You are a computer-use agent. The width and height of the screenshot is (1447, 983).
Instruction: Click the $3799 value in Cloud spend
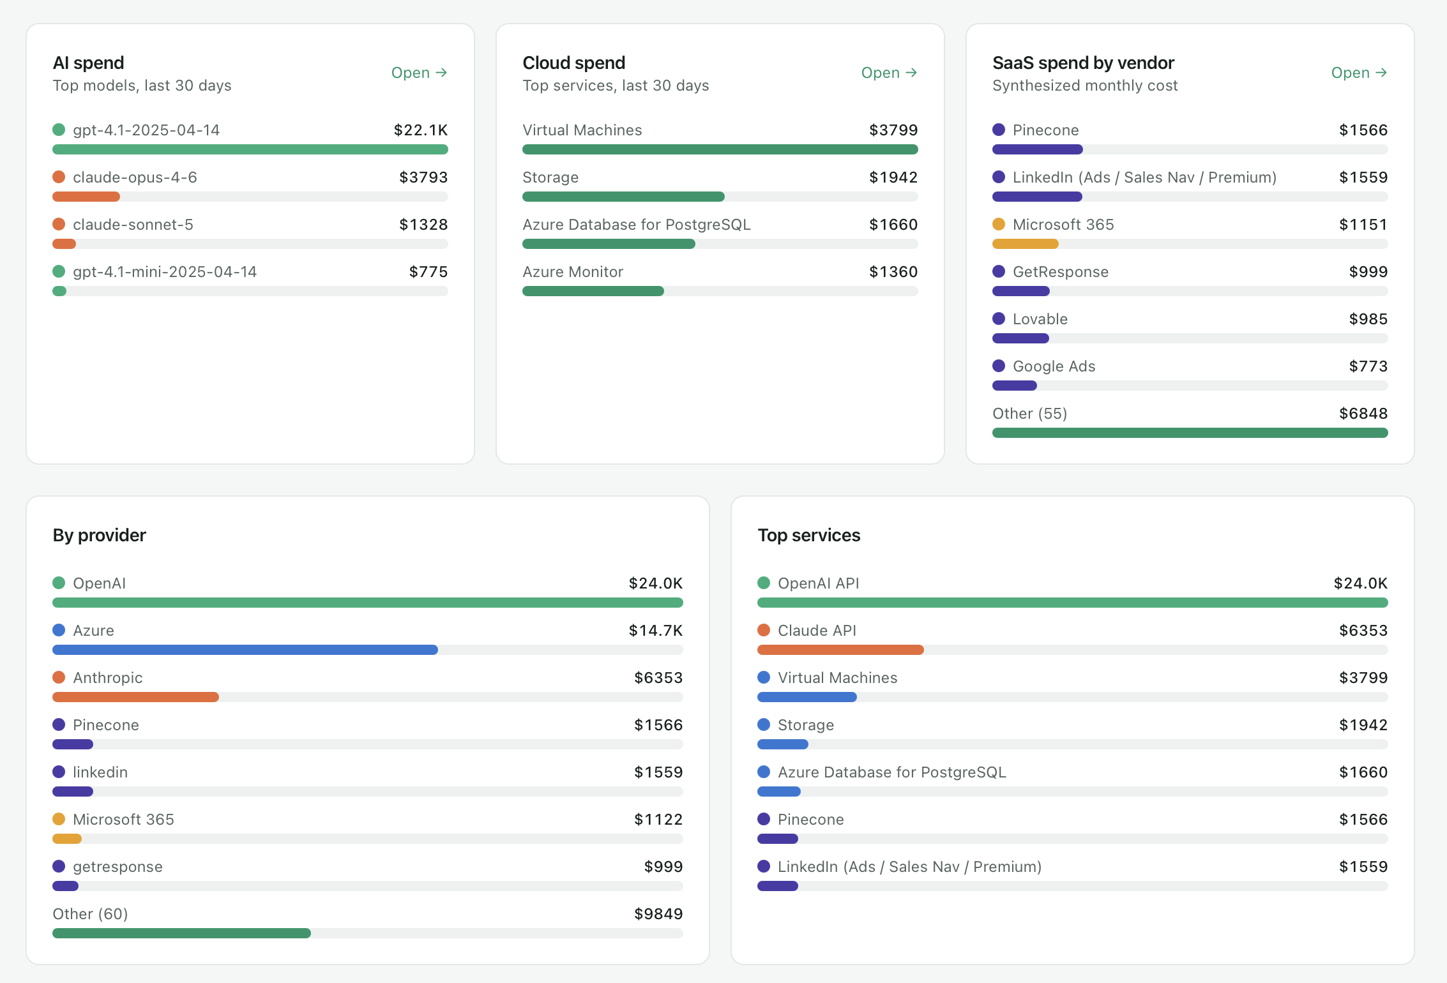click(x=893, y=130)
